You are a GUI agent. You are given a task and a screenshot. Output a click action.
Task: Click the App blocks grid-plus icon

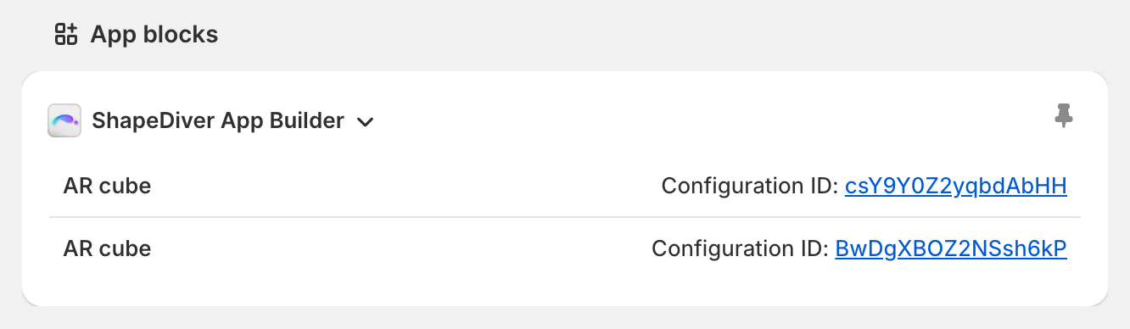click(x=65, y=34)
